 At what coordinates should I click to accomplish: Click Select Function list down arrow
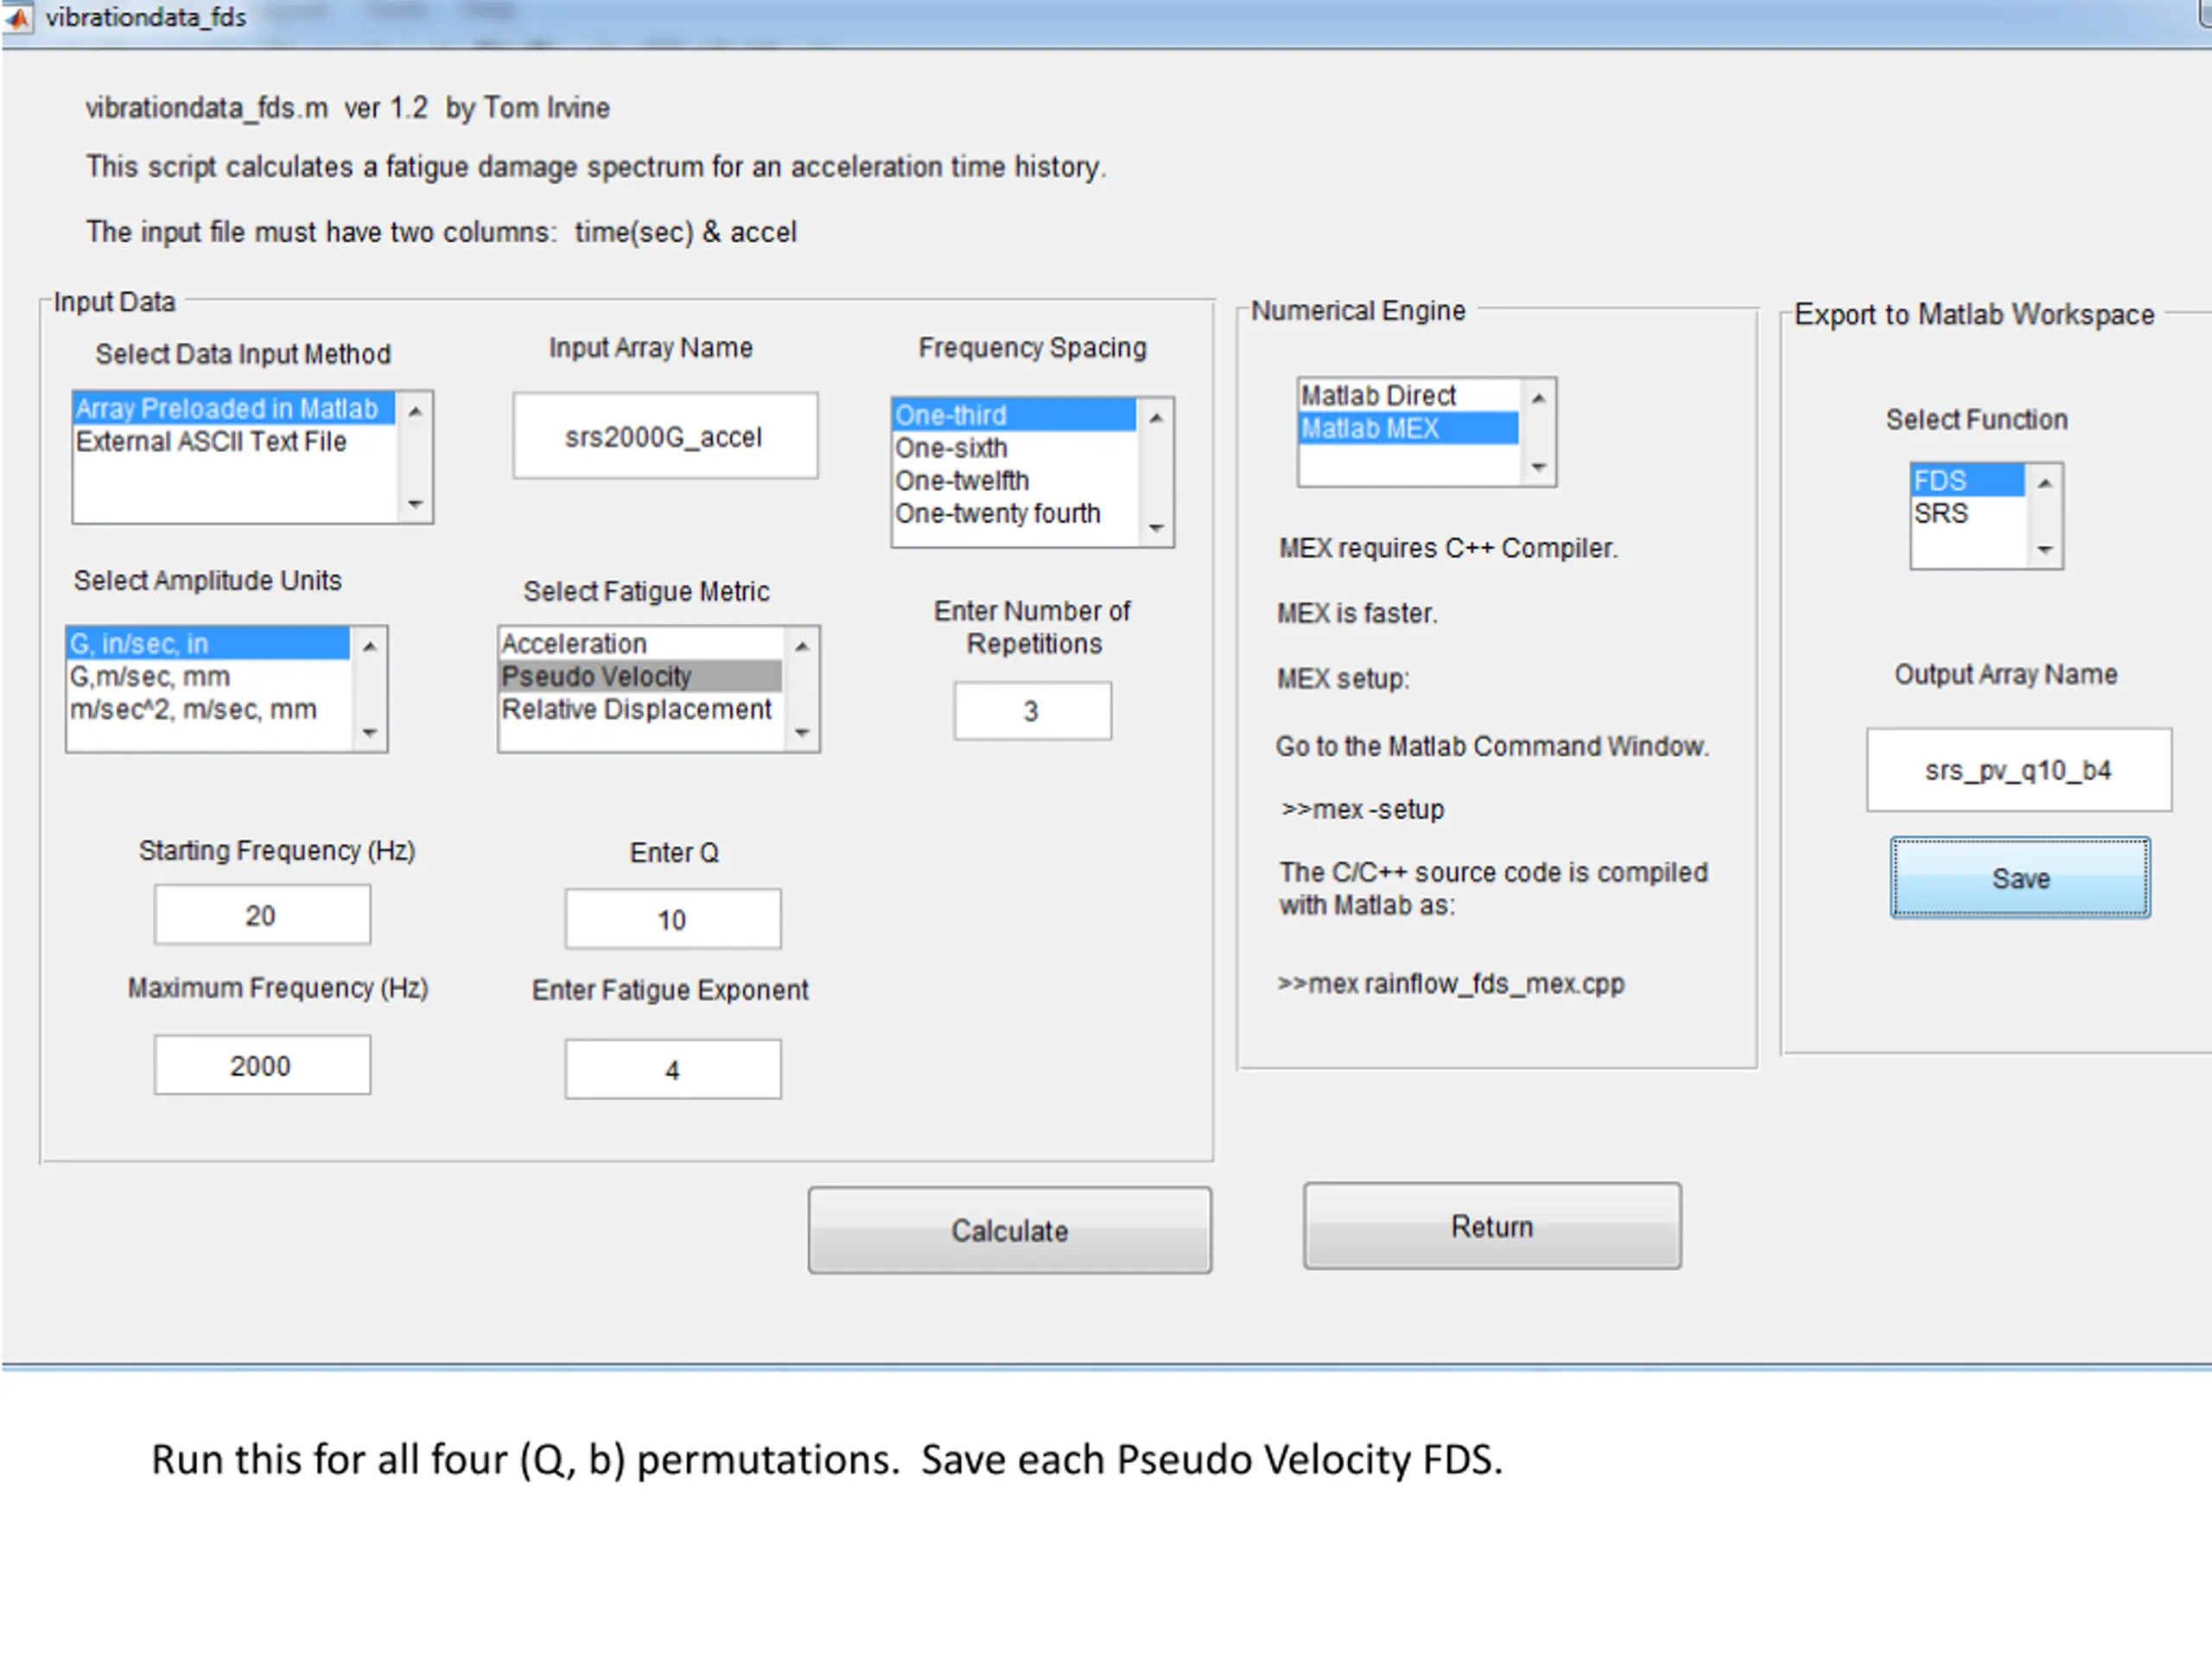tap(2045, 549)
